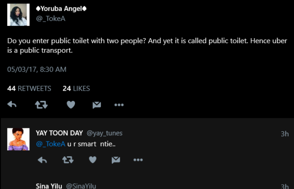This screenshot has height=189, width=294.
Task: Open Sina Yilu's profile name
Action: tap(49, 186)
